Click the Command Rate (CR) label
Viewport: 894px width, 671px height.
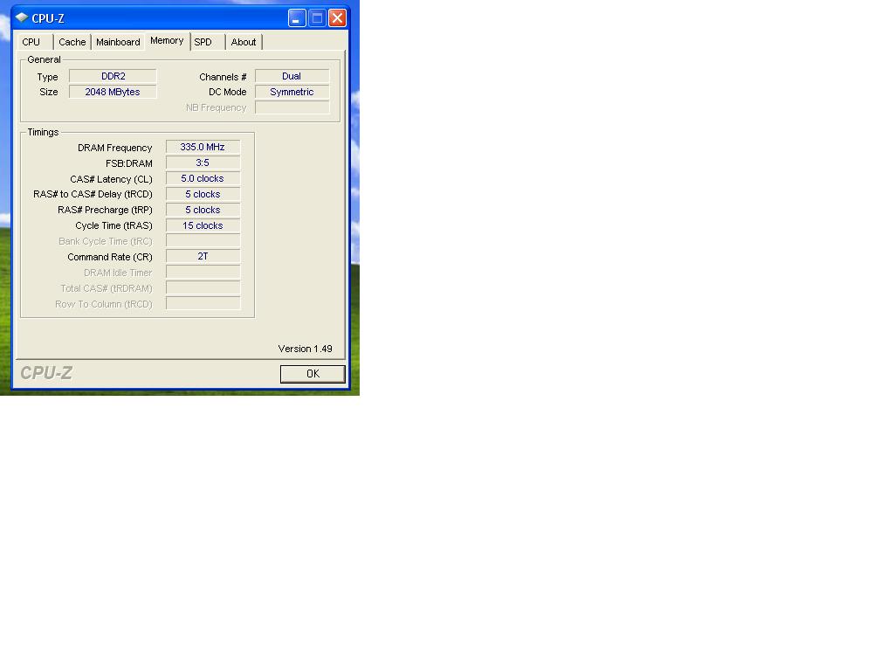point(110,258)
